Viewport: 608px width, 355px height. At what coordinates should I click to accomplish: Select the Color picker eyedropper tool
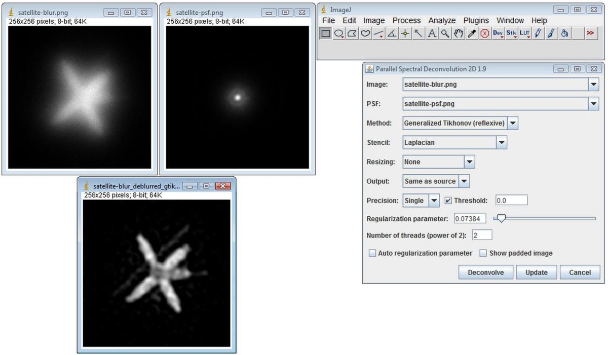tap(471, 33)
